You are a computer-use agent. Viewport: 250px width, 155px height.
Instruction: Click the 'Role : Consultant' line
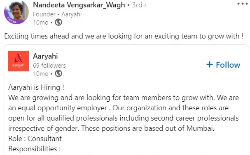35,139
